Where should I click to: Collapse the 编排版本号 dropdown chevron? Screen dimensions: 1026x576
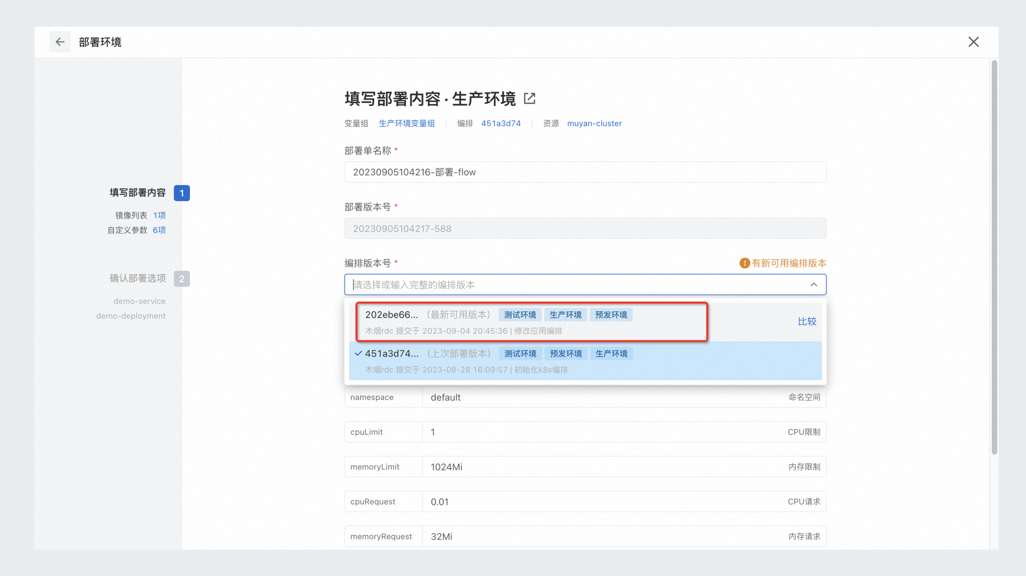pos(814,284)
